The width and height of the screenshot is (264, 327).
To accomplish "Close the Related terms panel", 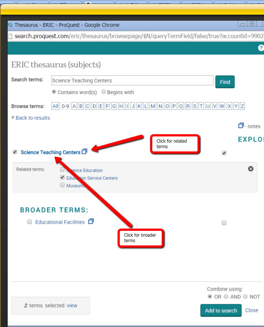I will coord(251,169).
